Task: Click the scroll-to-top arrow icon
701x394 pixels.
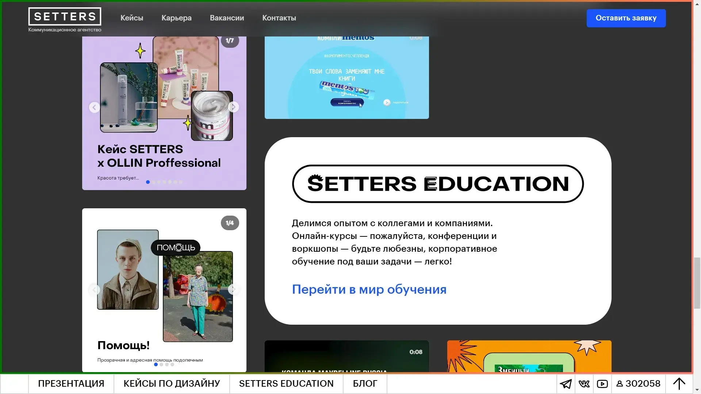Action: [x=679, y=384]
